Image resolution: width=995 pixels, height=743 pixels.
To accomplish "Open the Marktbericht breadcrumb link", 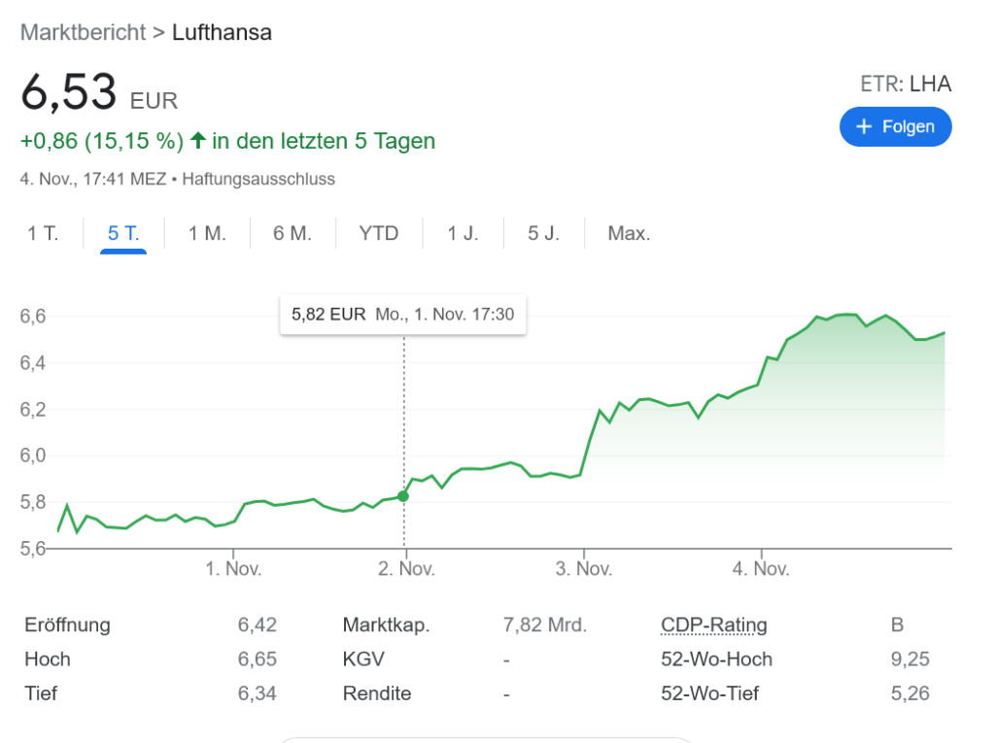I will [x=82, y=32].
